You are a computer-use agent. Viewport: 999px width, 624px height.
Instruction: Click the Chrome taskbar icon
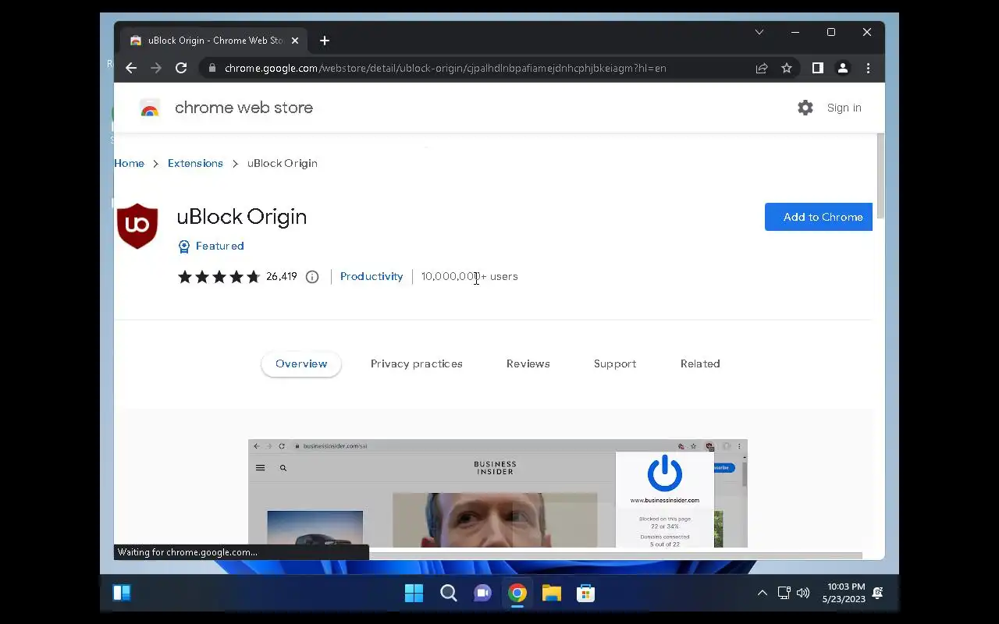[x=517, y=594]
